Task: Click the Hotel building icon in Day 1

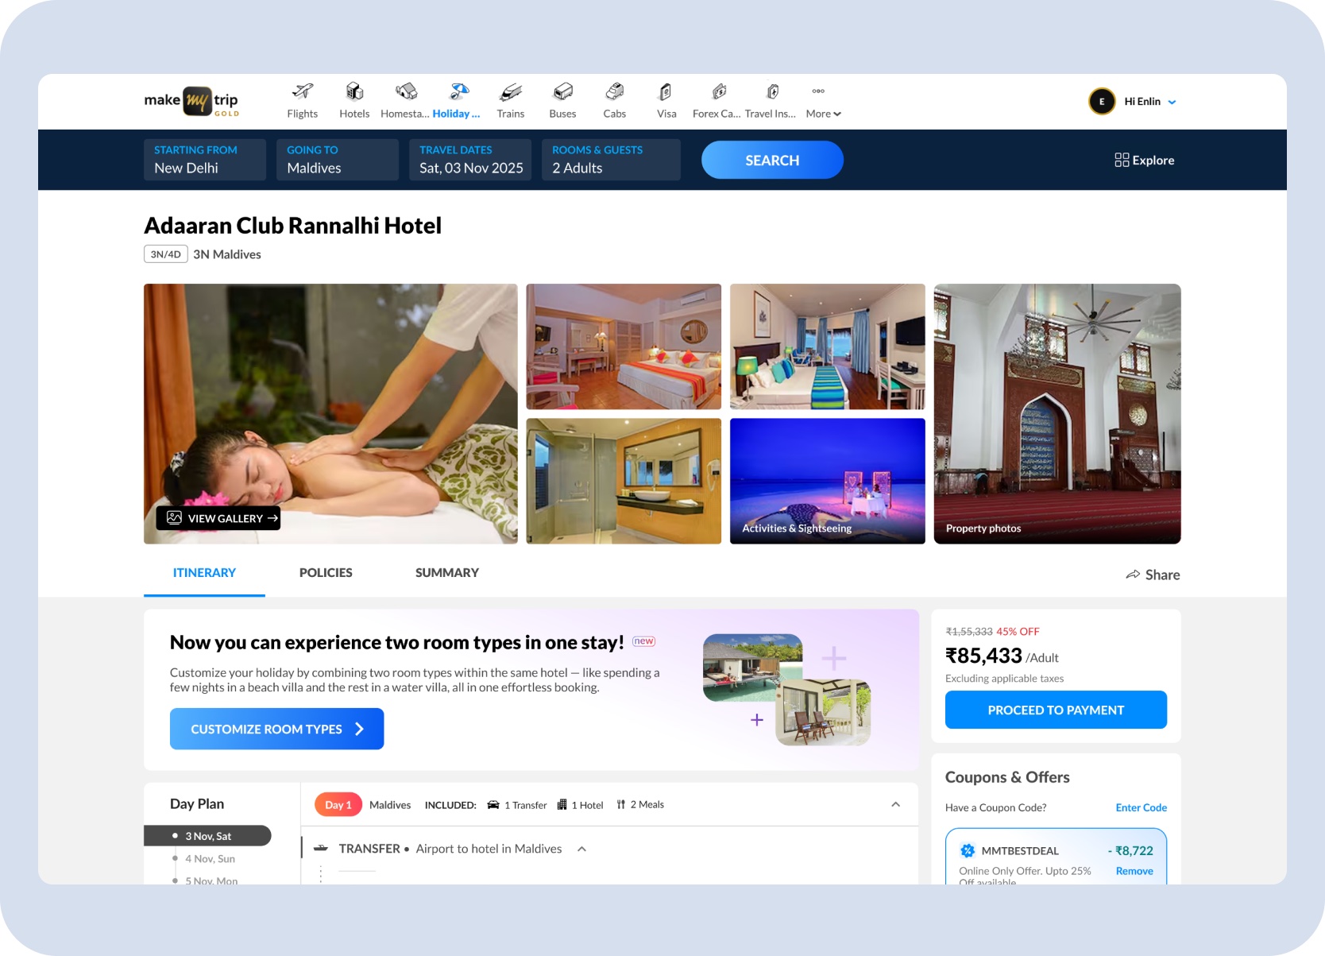Action: coord(562,804)
